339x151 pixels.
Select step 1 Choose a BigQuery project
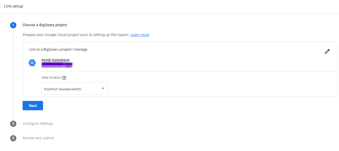45,25
